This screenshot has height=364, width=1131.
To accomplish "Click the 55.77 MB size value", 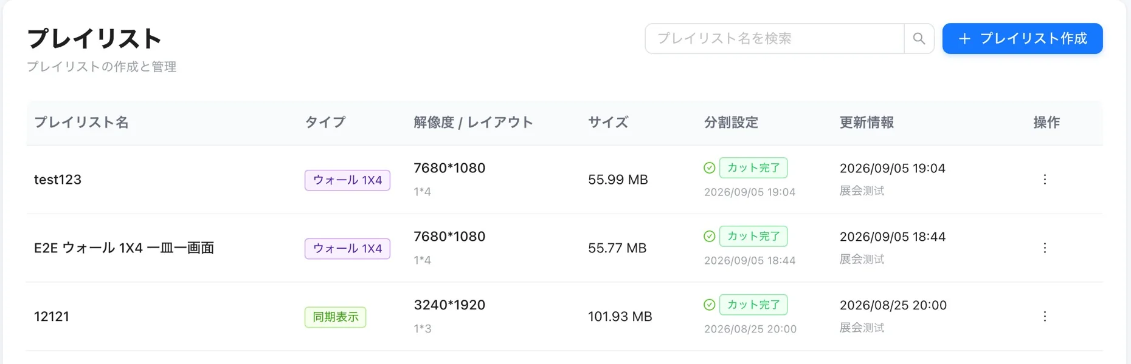I will [x=617, y=248].
